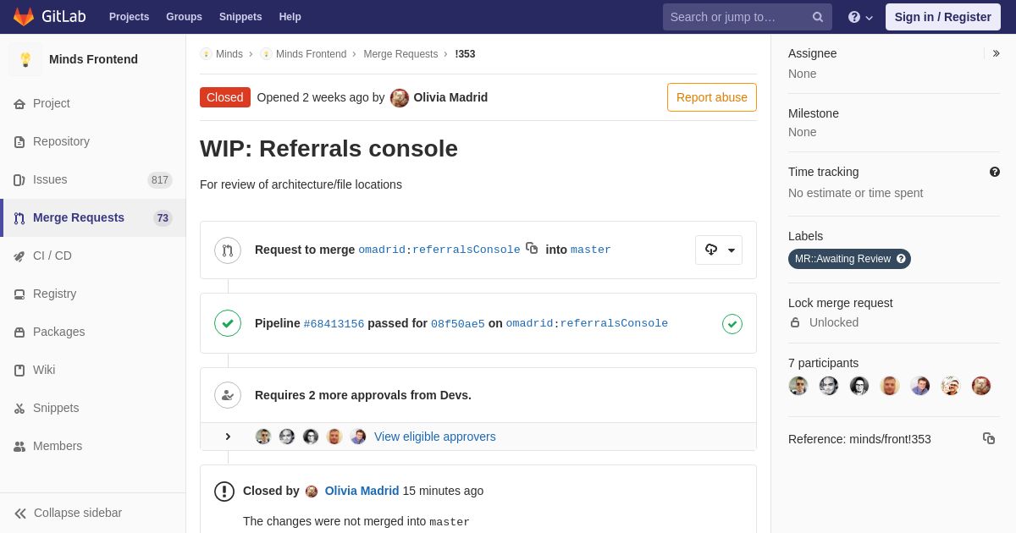Click the search magnifier icon
This screenshot has height=533, width=1016.
pos(818,17)
